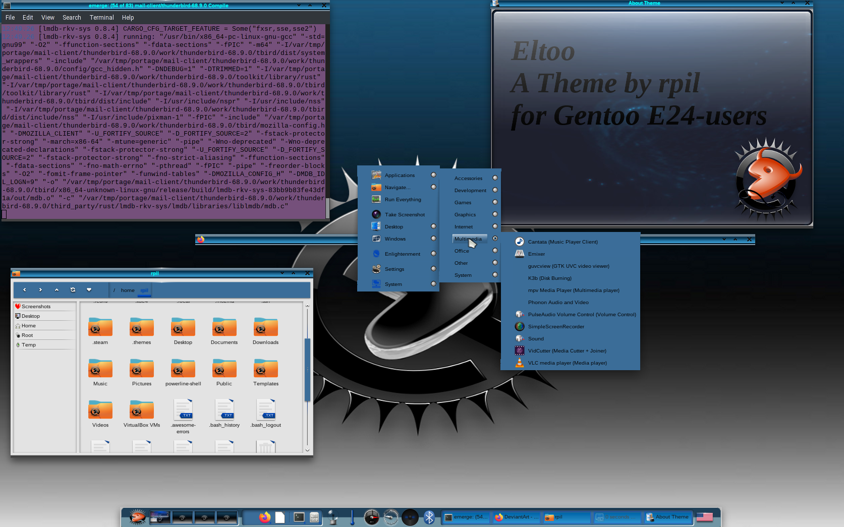
Task: Expand the Graphics category arrow
Action: [x=495, y=214]
